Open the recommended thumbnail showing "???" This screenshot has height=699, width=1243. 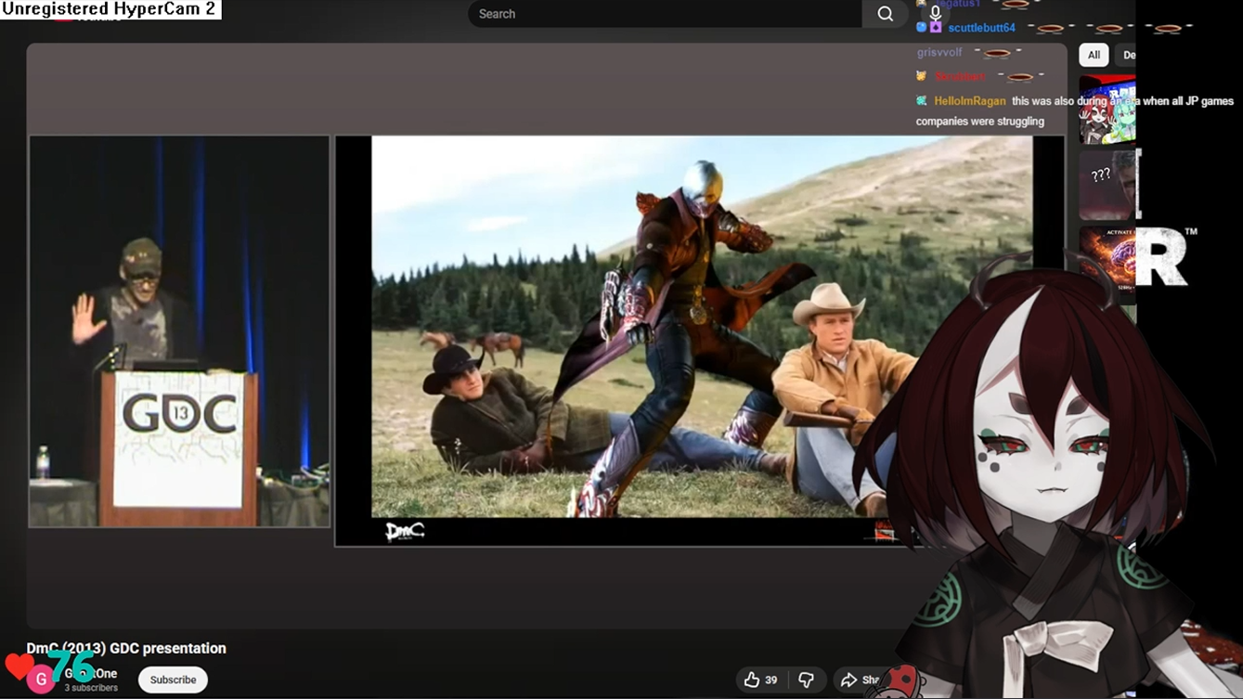point(1107,185)
